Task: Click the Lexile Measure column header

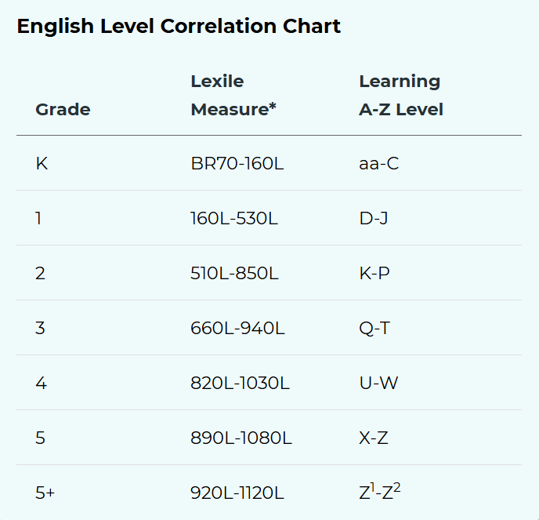Action: tap(233, 96)
